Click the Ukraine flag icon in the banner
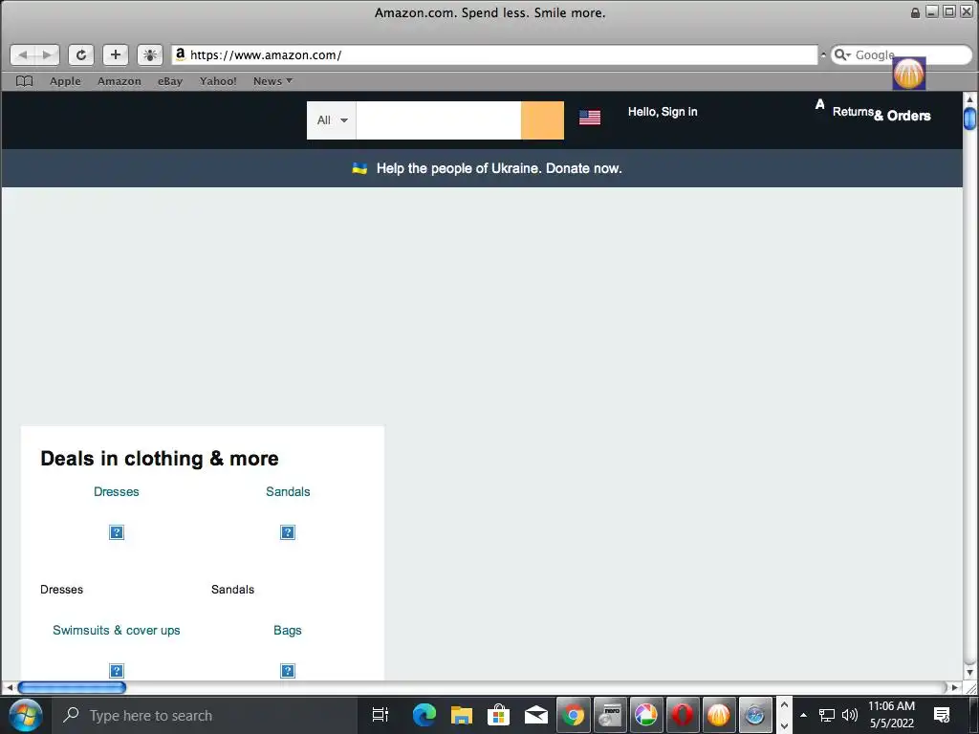Screen dimensions: 979x734 click(359, 168)
